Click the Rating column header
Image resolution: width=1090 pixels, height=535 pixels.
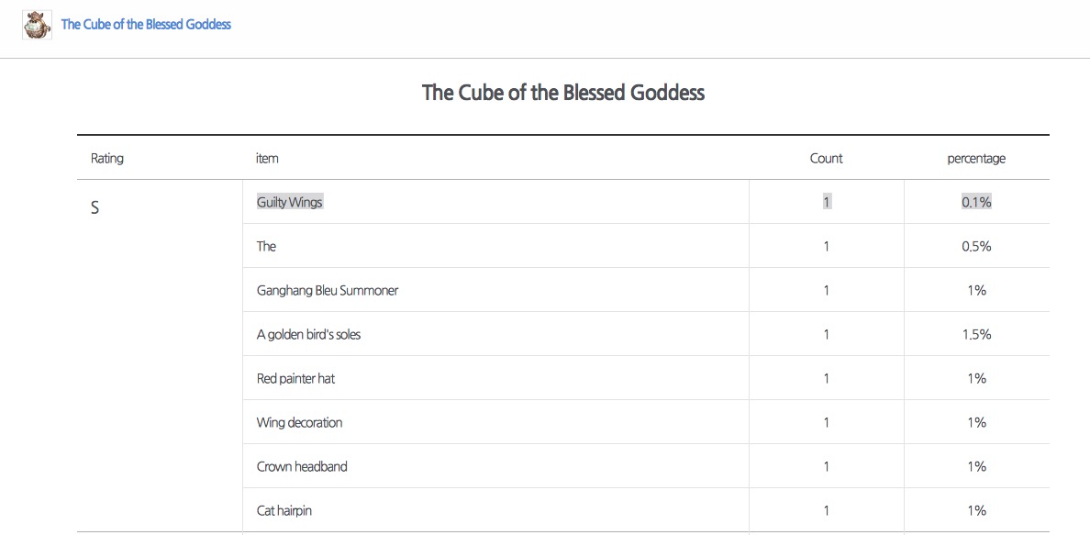point(107,159)
